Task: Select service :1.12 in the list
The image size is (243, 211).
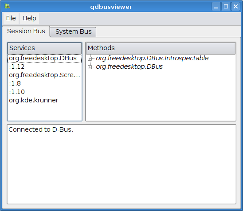Action: point(44,67)
